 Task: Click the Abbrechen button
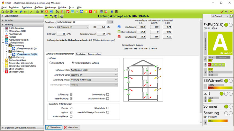click(71, 127)
